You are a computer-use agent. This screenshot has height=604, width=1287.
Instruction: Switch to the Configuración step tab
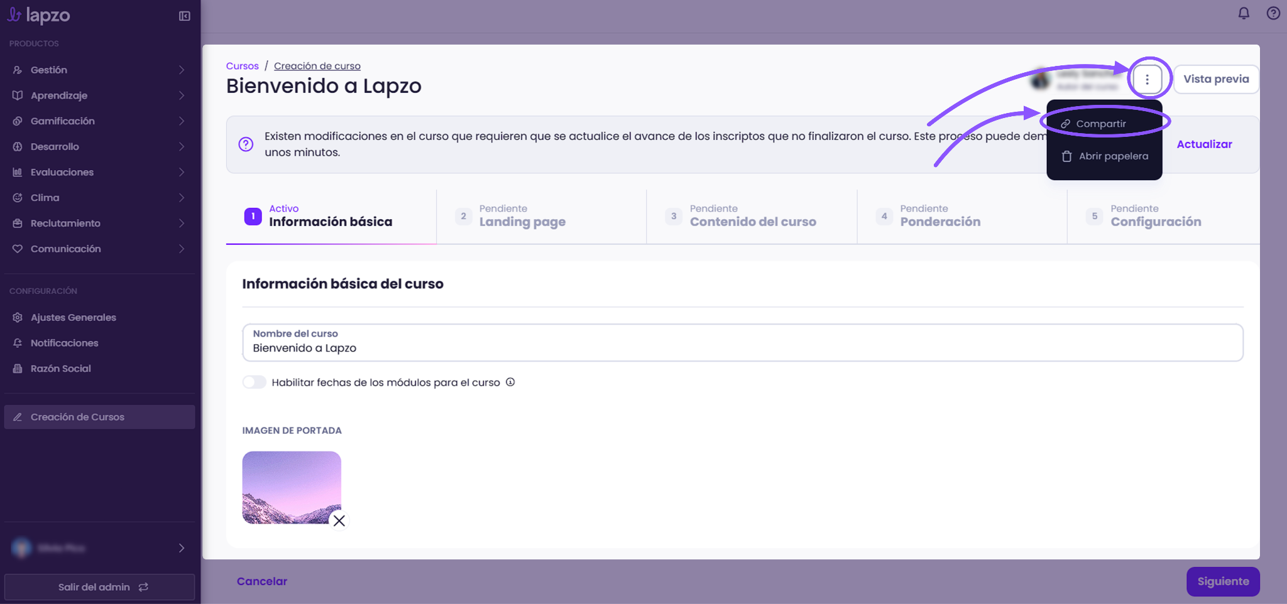coord(1164,216)
